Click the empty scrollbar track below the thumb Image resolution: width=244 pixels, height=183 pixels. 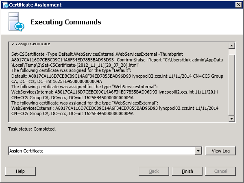pos(232,85)
